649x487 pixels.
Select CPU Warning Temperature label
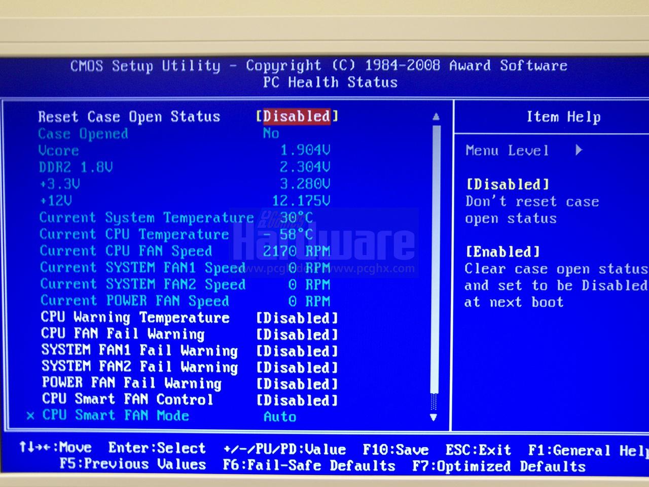[135, 318]
